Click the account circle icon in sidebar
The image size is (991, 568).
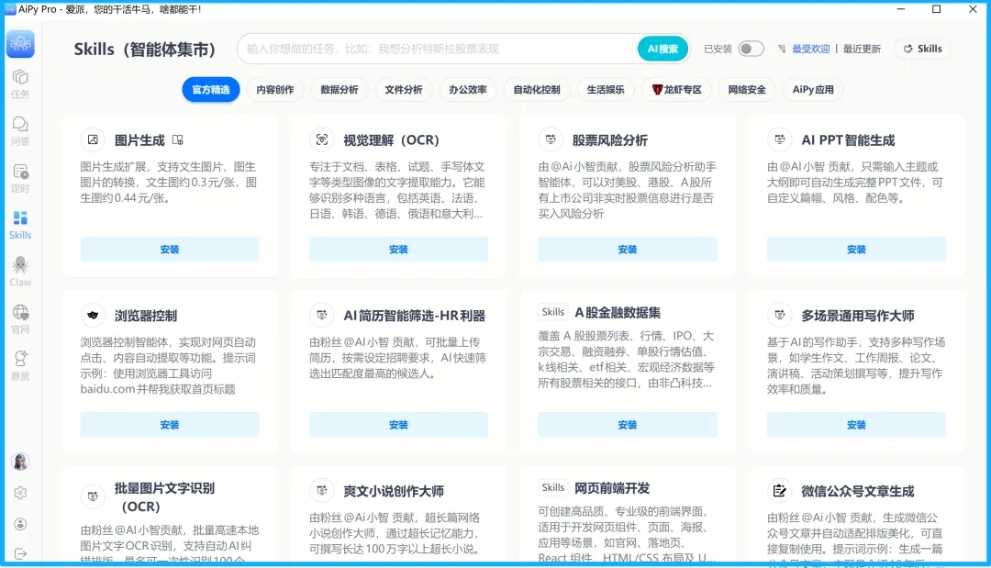click(x=20, y=524)
